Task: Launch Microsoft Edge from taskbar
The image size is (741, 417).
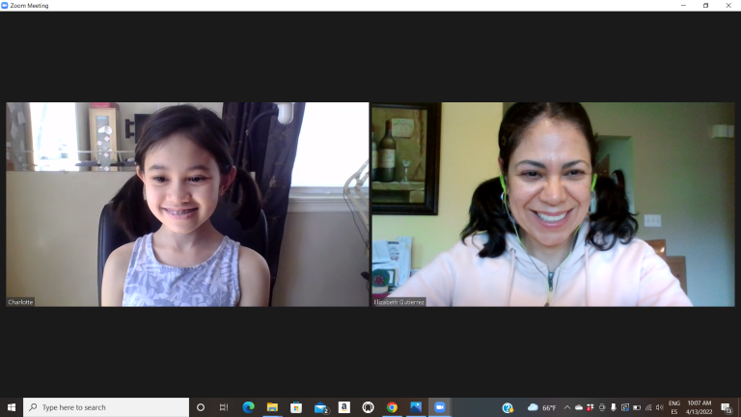Action: [248, 407]
